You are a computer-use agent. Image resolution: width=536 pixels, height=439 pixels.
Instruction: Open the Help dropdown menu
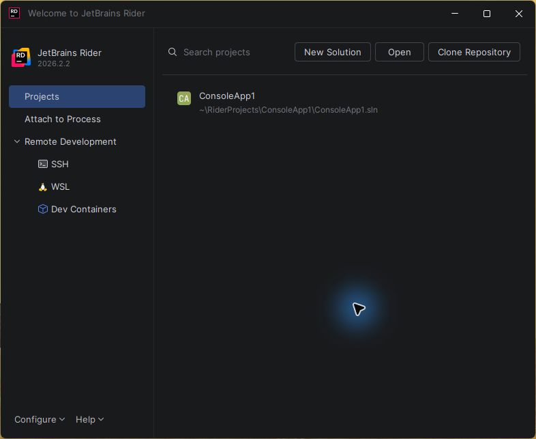pyautogui.click(x=89, y=419)
